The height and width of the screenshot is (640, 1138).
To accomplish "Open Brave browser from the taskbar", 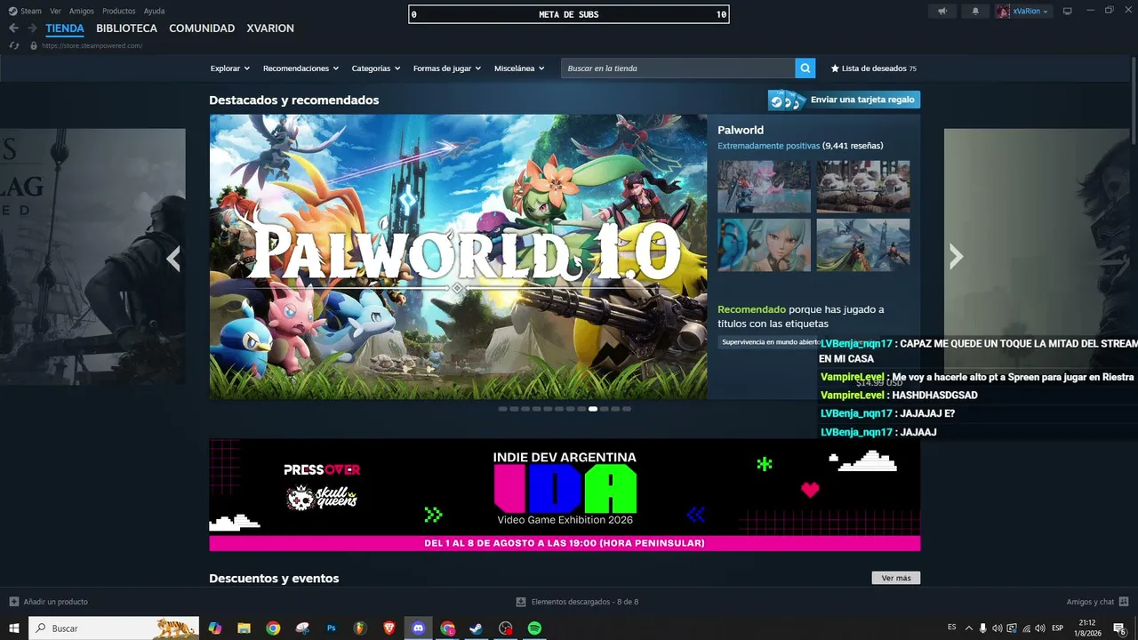I will (389, 628).
